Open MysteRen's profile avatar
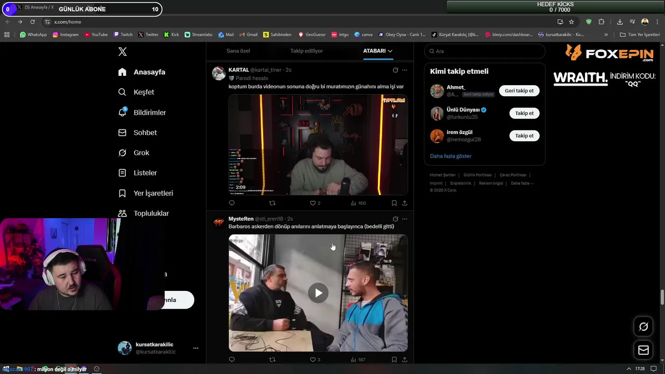 tap(219, 222)
